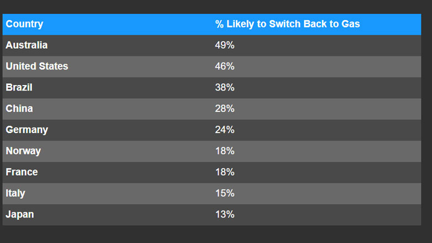Click Australia's 49% value
The width and height of the screenshot is (432, 243).
point(225,45)
